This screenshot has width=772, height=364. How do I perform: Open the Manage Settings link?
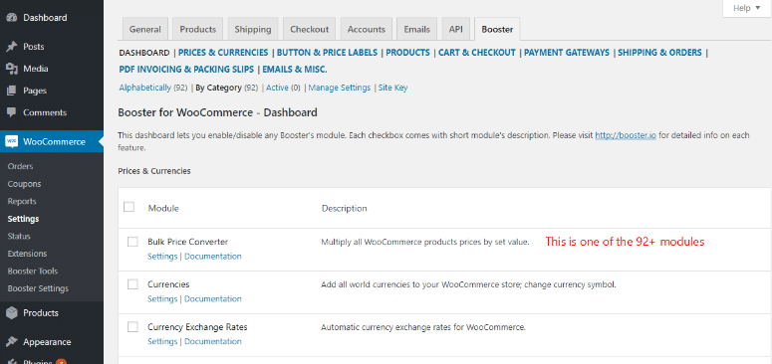click(340, 88)
